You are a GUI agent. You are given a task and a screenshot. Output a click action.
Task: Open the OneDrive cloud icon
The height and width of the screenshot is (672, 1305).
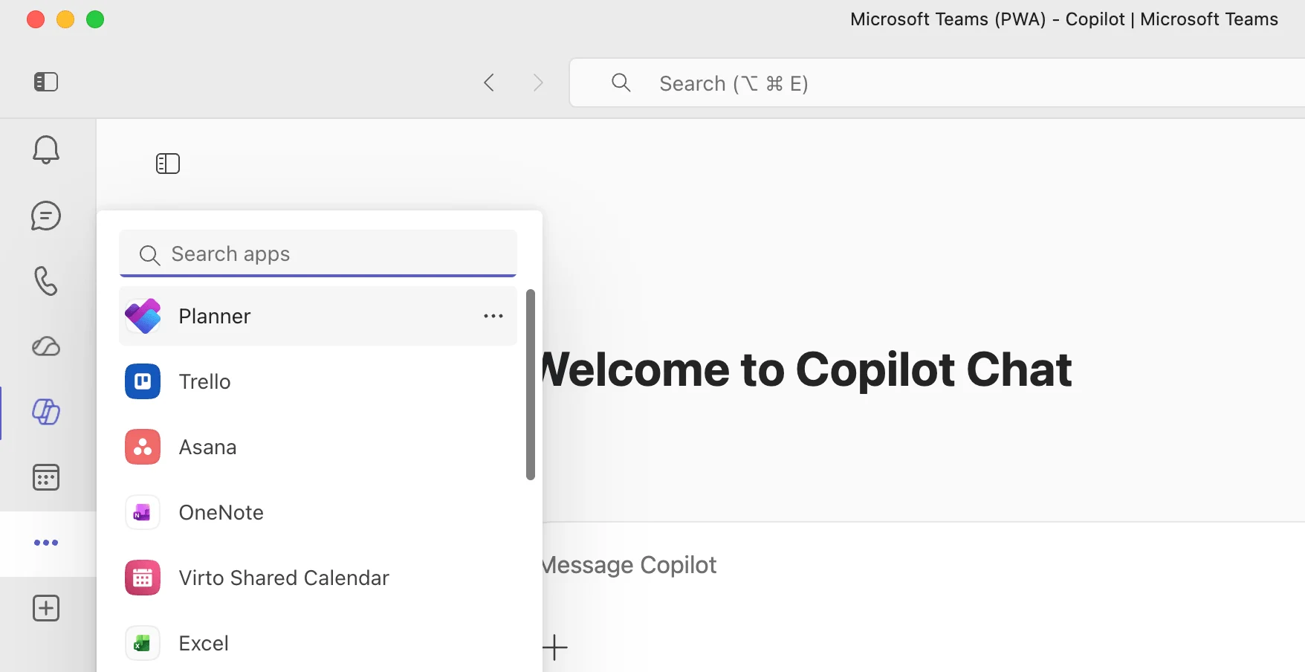(46, 346)
